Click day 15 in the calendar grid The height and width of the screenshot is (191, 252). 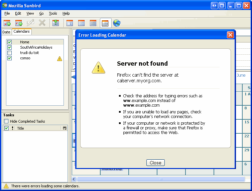[x=247, y=122]
